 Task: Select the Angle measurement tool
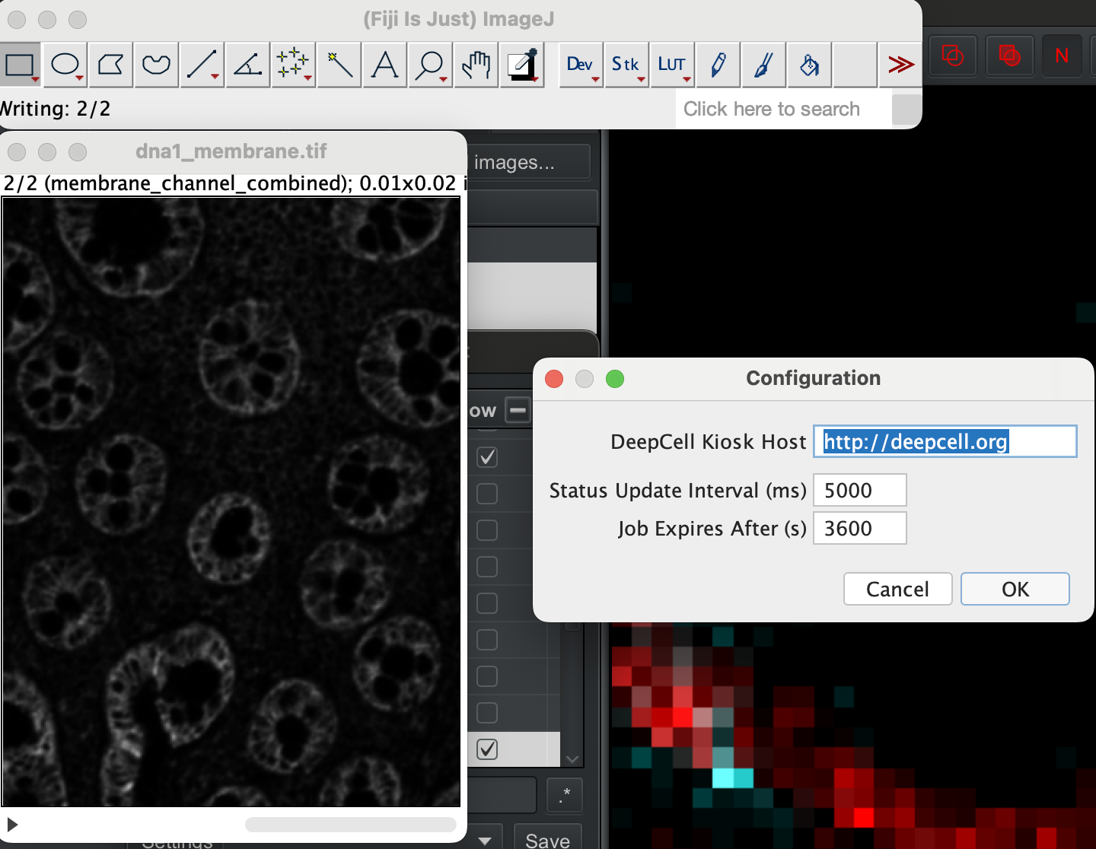(247, 65)
